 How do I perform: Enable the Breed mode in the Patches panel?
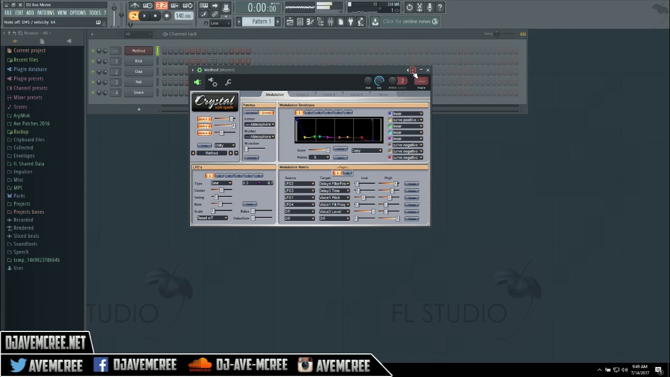point(266,113)
